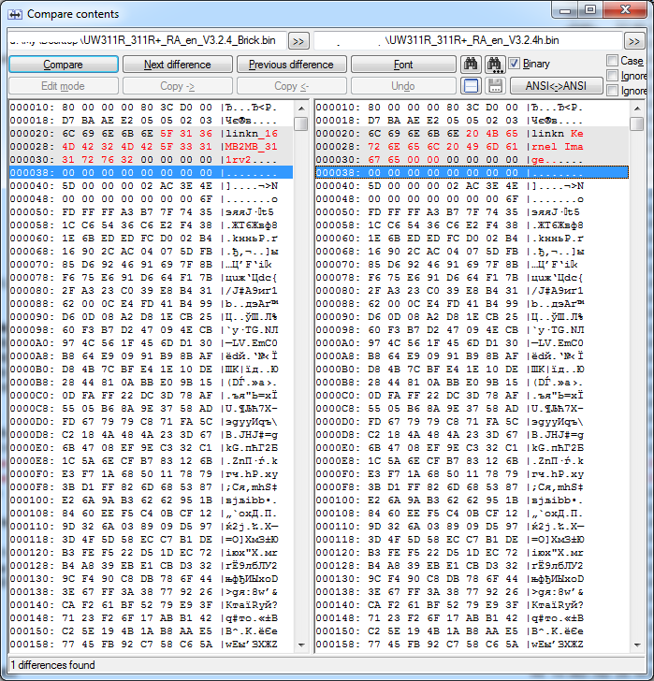Open the >> browse button for the V3.2.4h.bin file
This screenshot has width=654, height=681.
(633, 41)
